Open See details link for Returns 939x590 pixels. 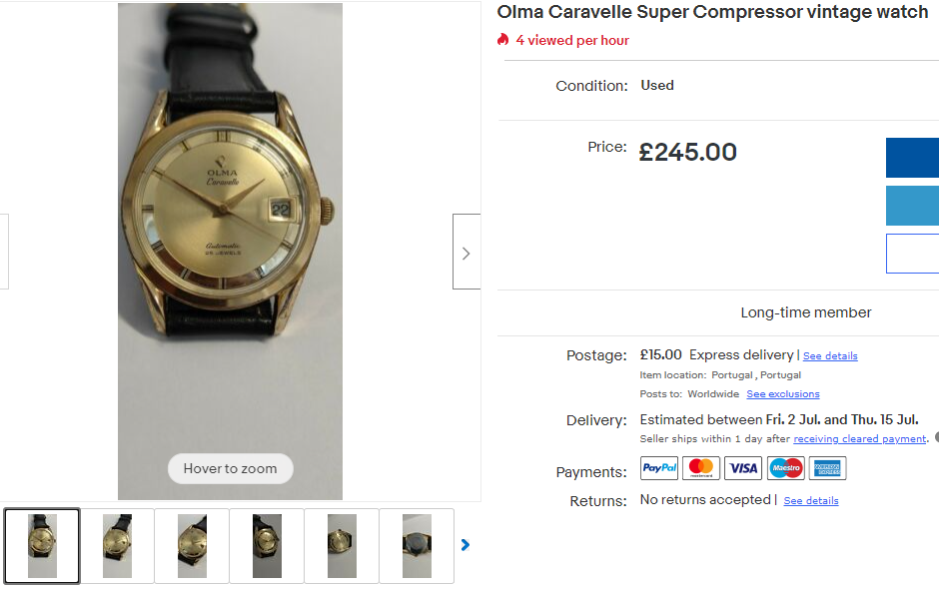[x=811, y=501]
